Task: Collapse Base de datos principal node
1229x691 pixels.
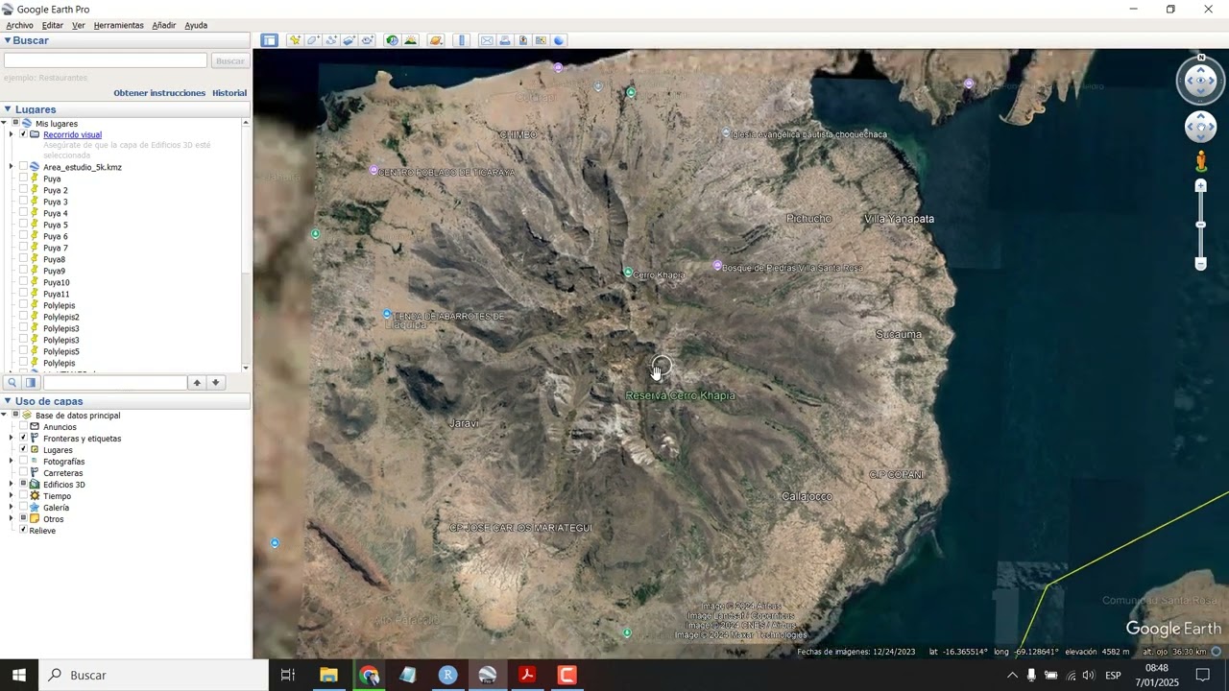Action: pyautogui.click(x=4, y=416)
